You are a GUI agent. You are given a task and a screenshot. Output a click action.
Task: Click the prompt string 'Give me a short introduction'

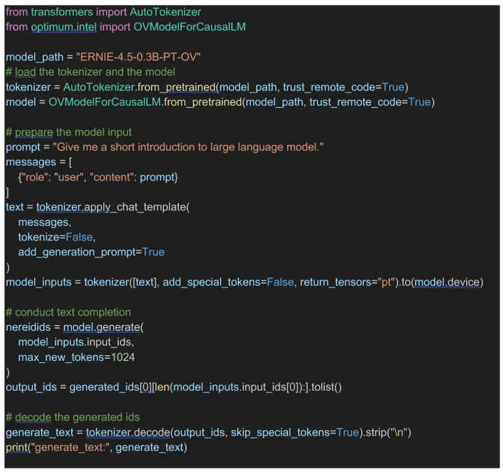126,147
